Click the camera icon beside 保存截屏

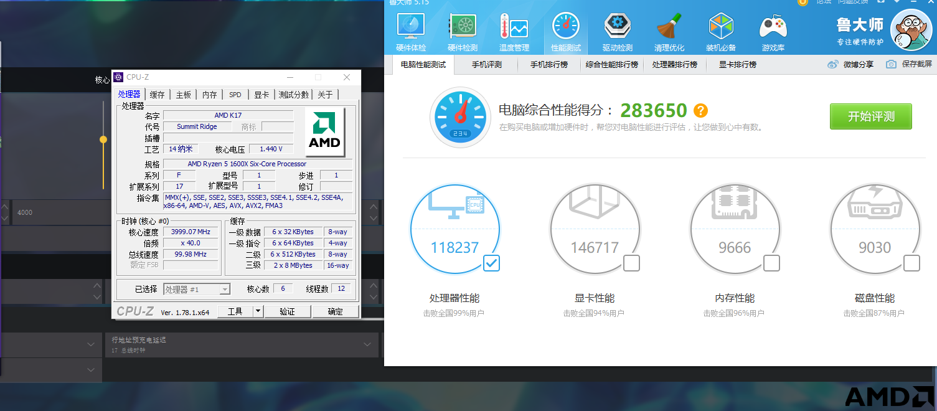click(891, 64)
